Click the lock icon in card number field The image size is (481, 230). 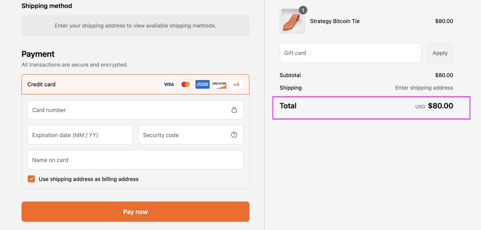[234, 110]
